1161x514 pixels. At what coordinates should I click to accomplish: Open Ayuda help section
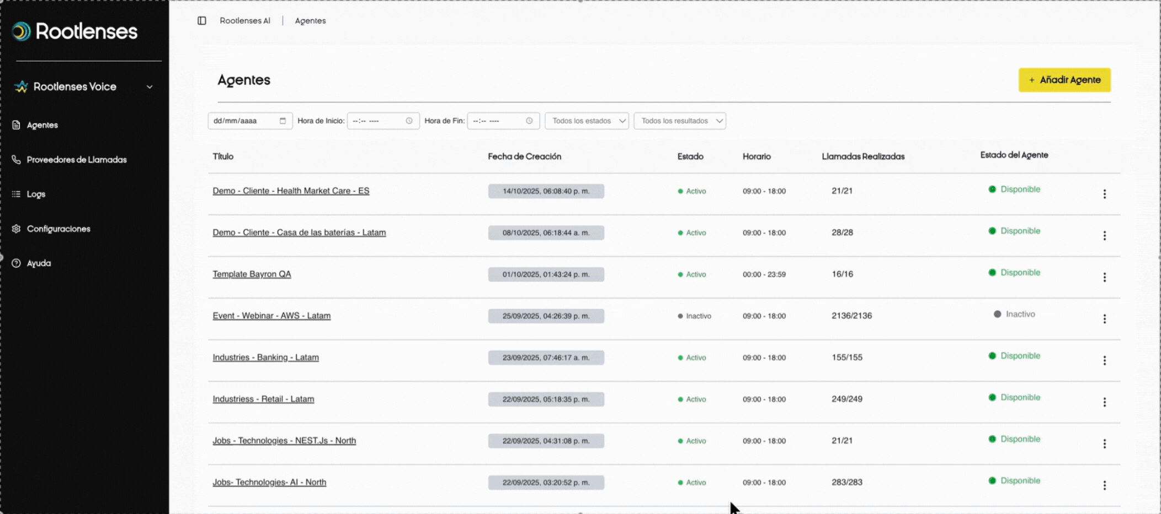coord(39,263)
